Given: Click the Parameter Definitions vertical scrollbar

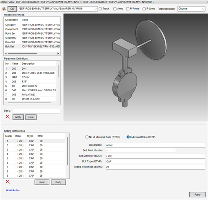Looking at the screenshot, I should point(58,71).
